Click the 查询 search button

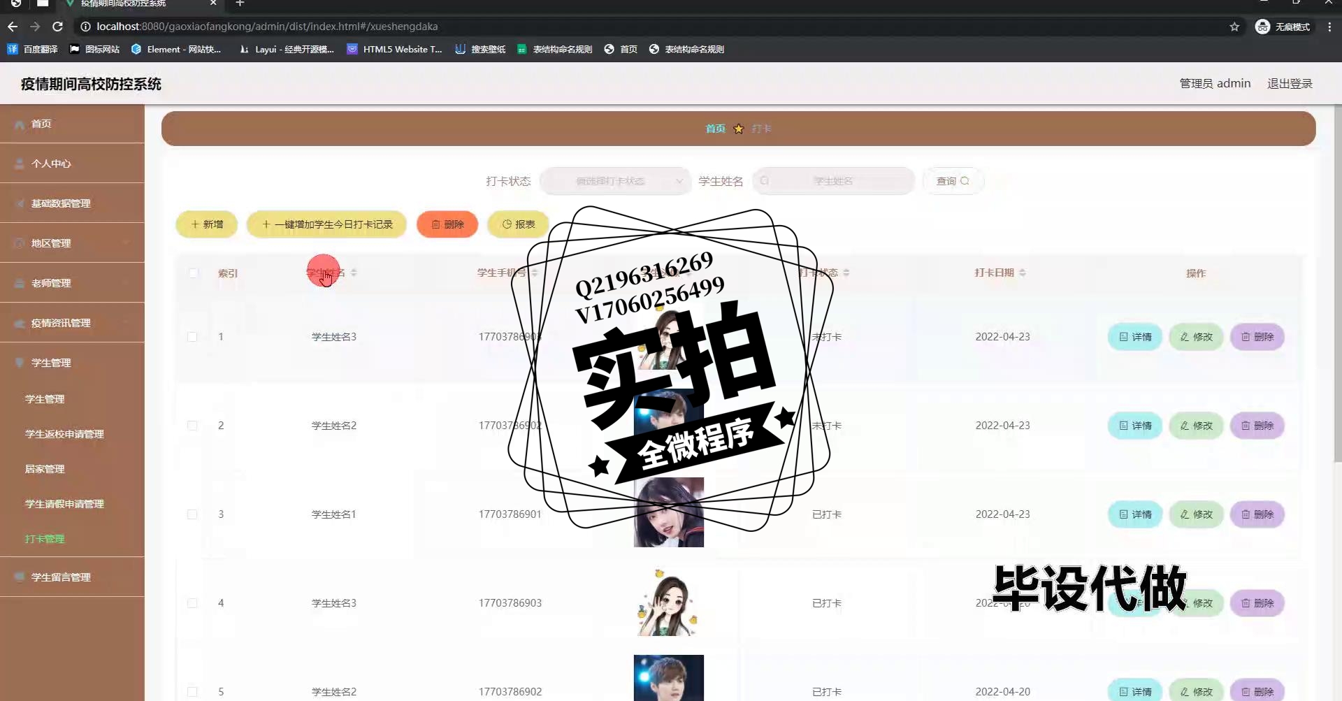pos(953,181)
